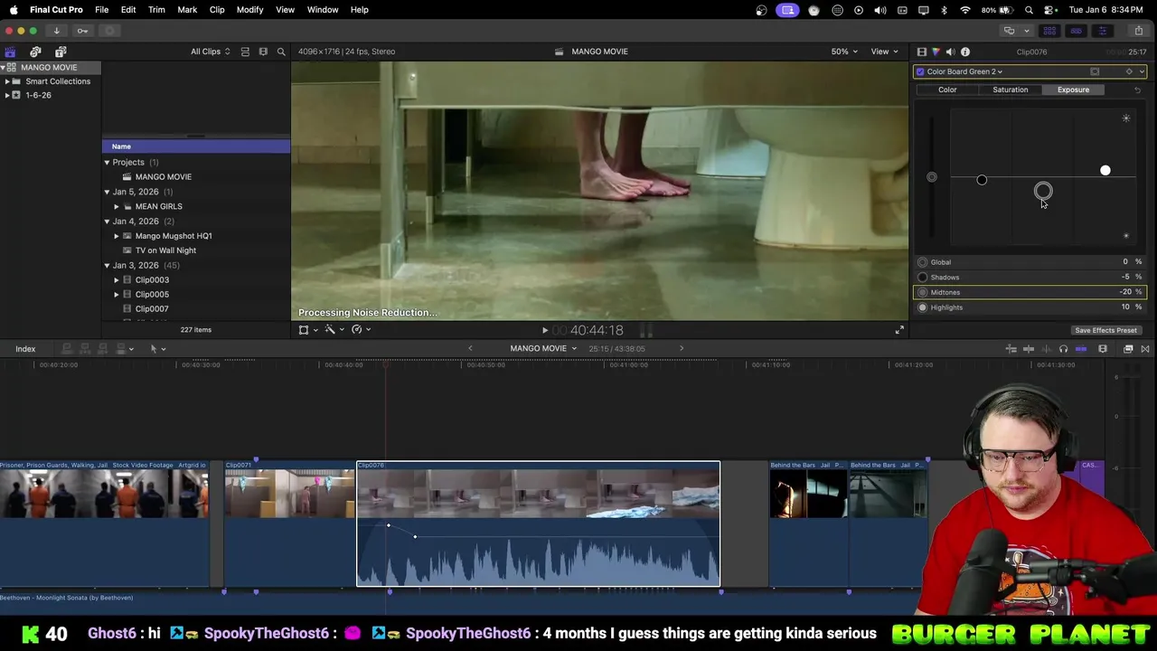This screenshot has width=1157, height=651.
Task: Click the Highlights exposure puck
Action: coord(1105,170)
